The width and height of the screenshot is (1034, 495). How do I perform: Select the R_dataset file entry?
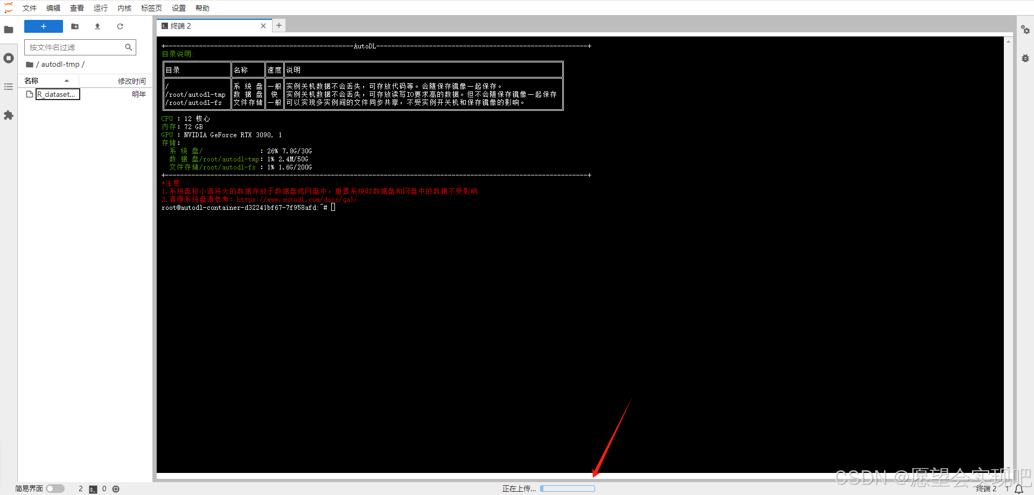tap(86, 94)
